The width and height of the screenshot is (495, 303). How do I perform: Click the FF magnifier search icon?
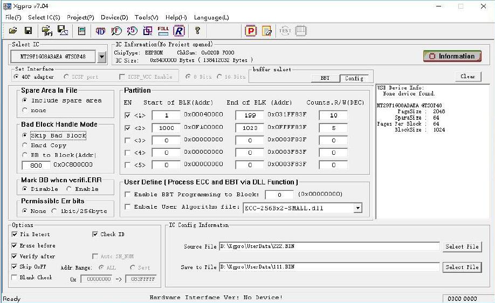point(116,31)
